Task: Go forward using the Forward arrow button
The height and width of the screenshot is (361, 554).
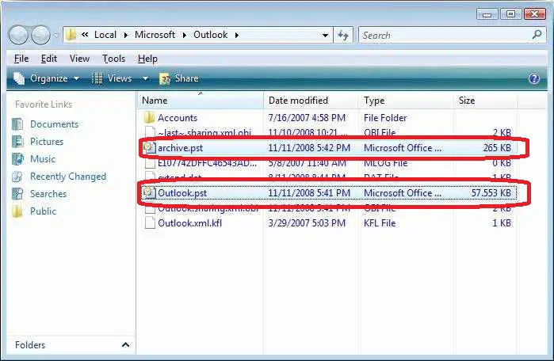Action: 40,35
